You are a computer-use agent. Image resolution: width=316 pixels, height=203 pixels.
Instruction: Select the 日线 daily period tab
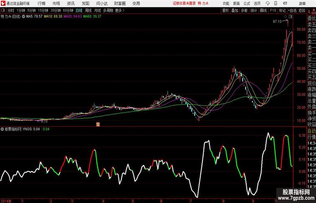tap(79, 10)
